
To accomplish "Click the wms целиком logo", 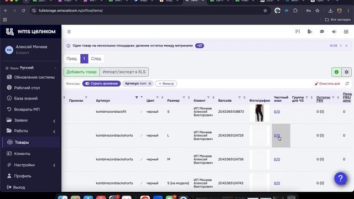I will point(31,32).
